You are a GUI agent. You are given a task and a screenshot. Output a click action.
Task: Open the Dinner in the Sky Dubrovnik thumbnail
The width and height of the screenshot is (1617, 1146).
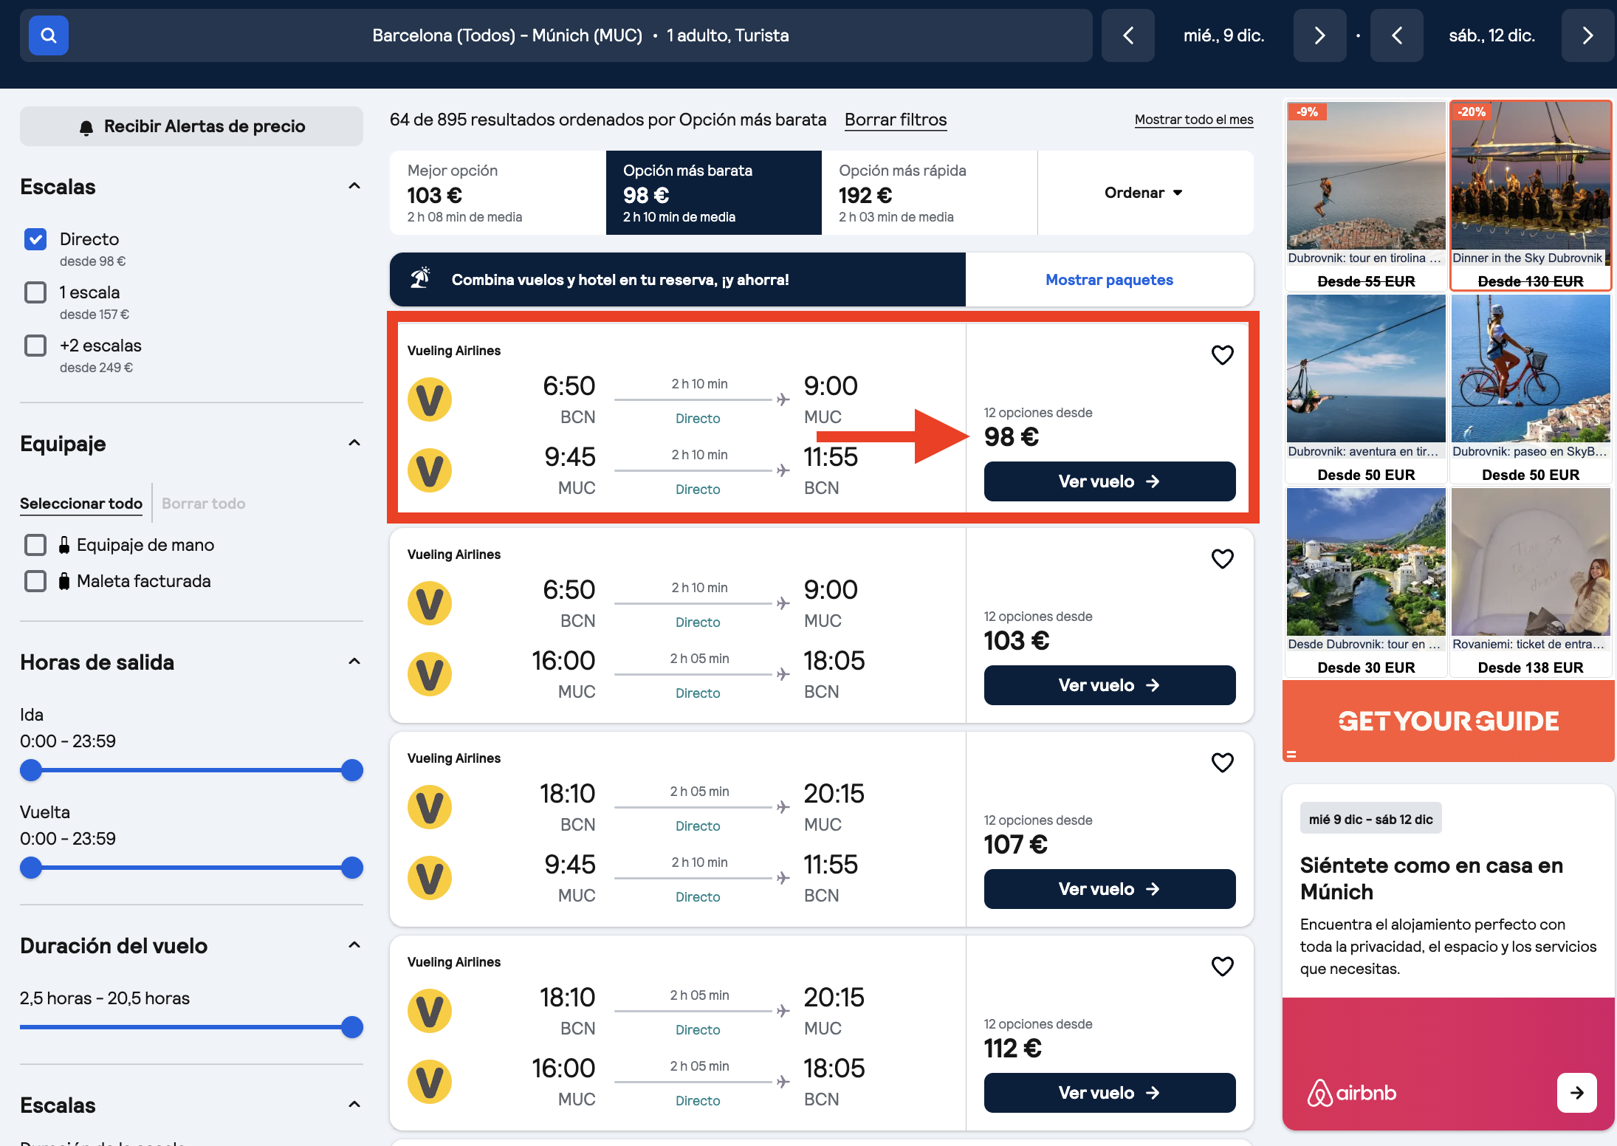tap(1531, 195)
